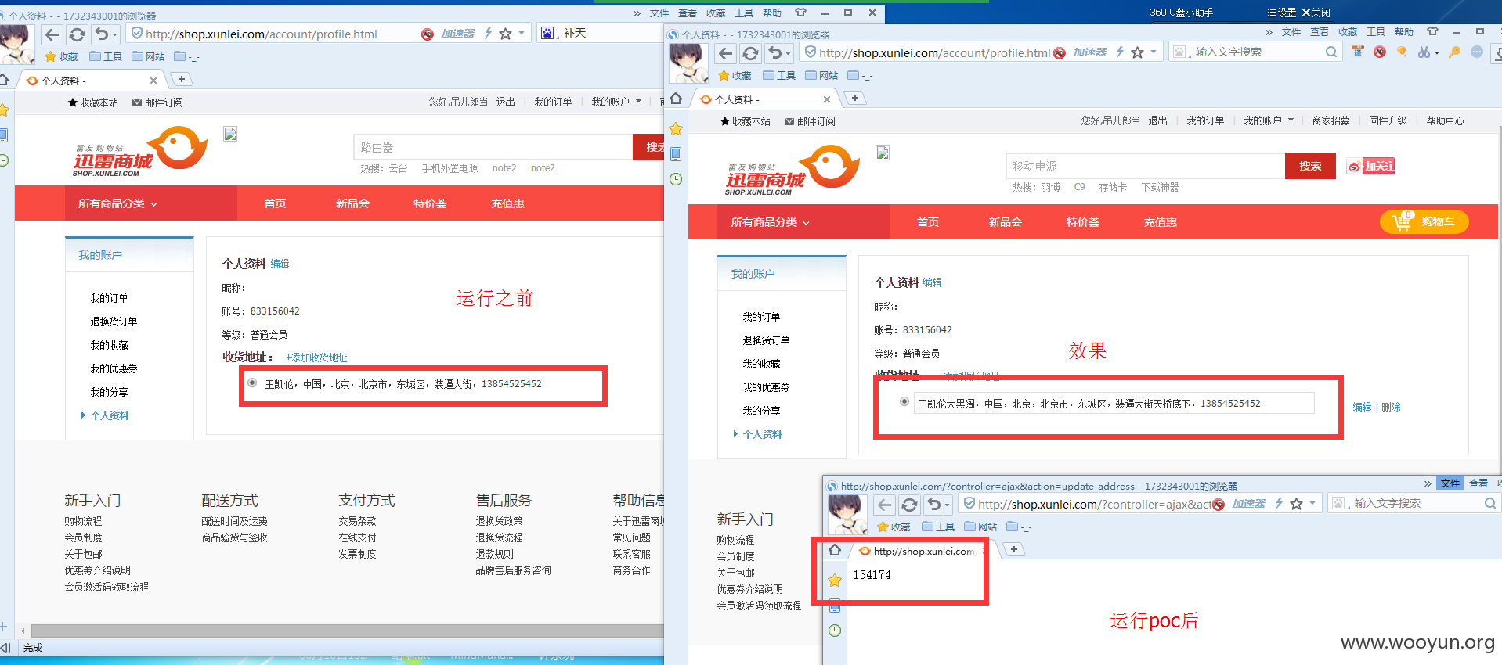Open new tab plus button in left window
This screenshot has height=665, width=1502.
(182, 79)
